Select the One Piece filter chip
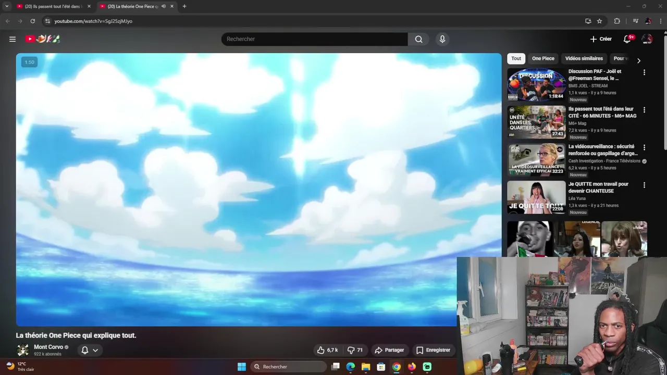 [543, 59]
